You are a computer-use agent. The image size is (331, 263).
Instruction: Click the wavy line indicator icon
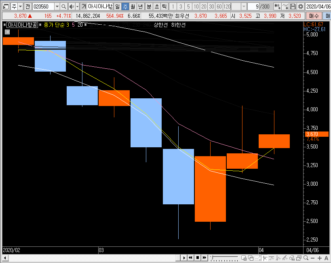[x=271, y=258]
